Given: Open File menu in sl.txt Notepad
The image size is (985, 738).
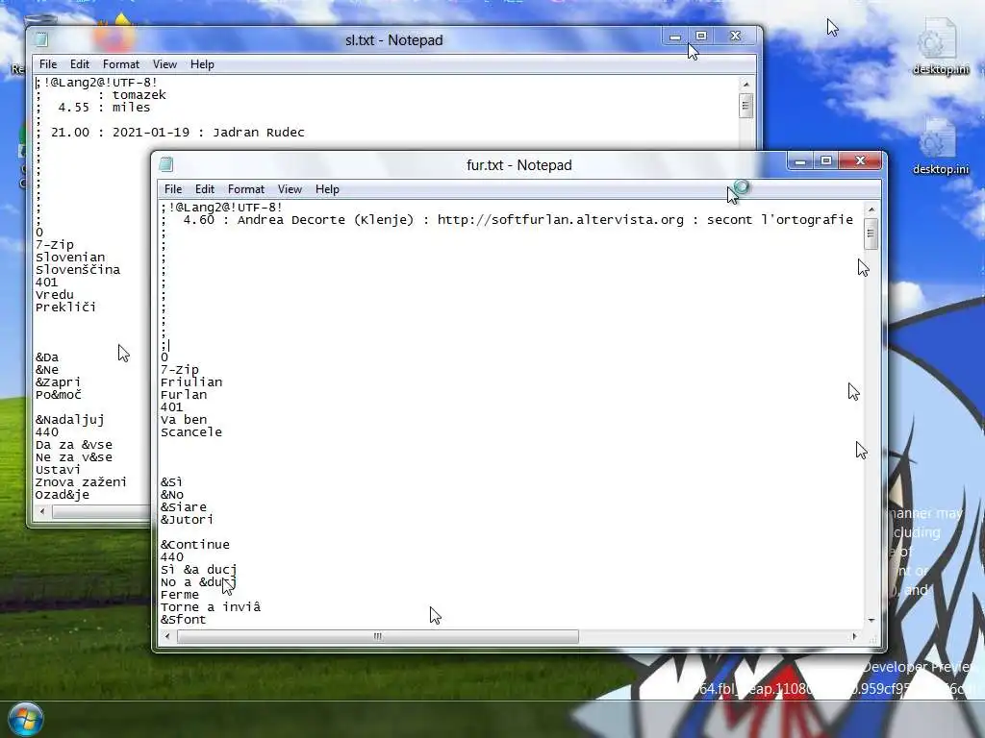Looking at the screenshot, I should click(x=48, y=64).
